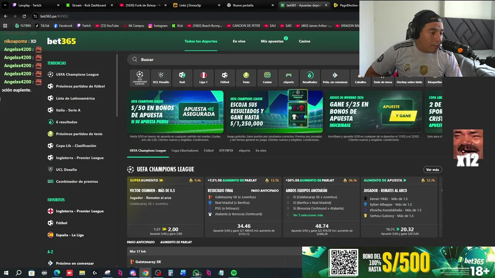Open Mis apuestas in header
The width and height of the screenshot is (495, 278).
[x=272, y=41]
